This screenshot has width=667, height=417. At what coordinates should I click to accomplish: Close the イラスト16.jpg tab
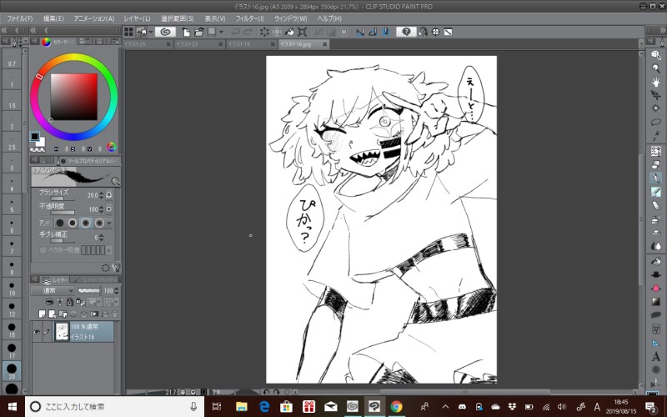[325, 44]
